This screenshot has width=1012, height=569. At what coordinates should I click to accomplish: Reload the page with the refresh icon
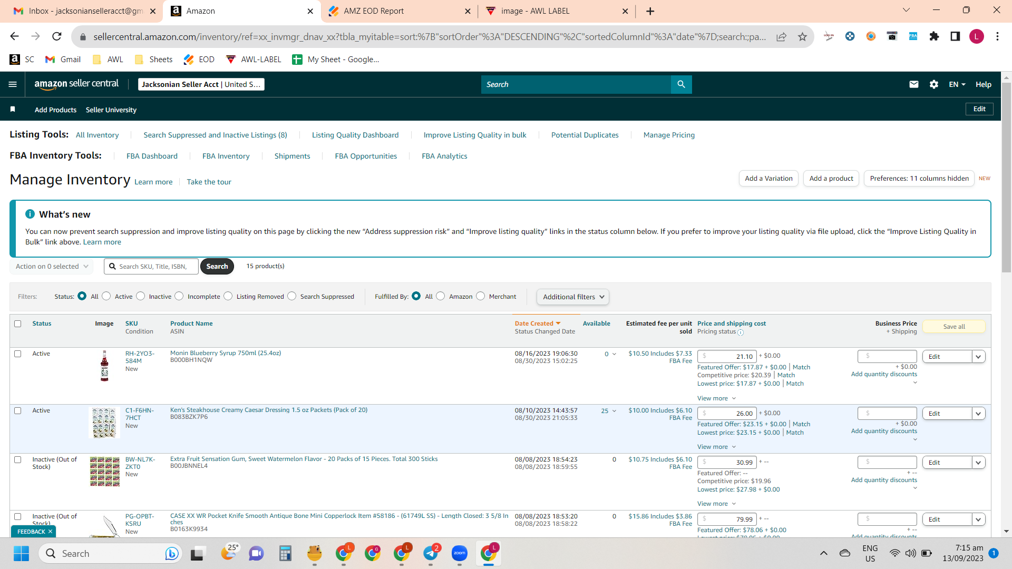(57, 36)
